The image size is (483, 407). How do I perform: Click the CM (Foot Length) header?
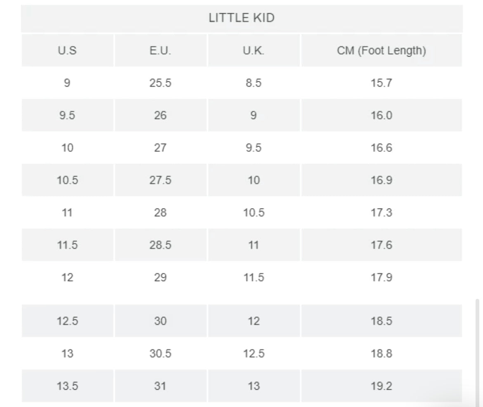pos(381,51)
